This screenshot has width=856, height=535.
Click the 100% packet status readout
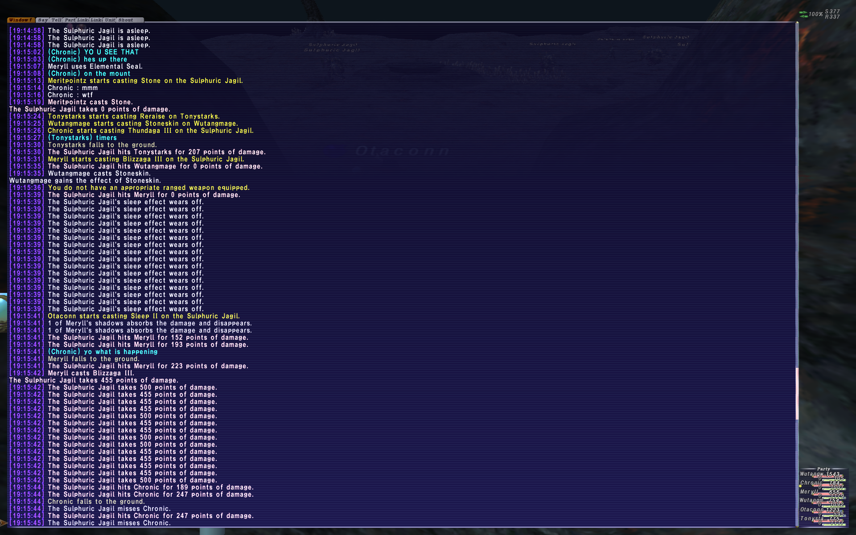point(816,14)
